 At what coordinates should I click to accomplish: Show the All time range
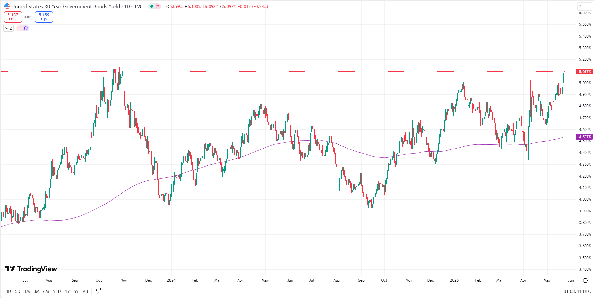click(x=85, y=291)
